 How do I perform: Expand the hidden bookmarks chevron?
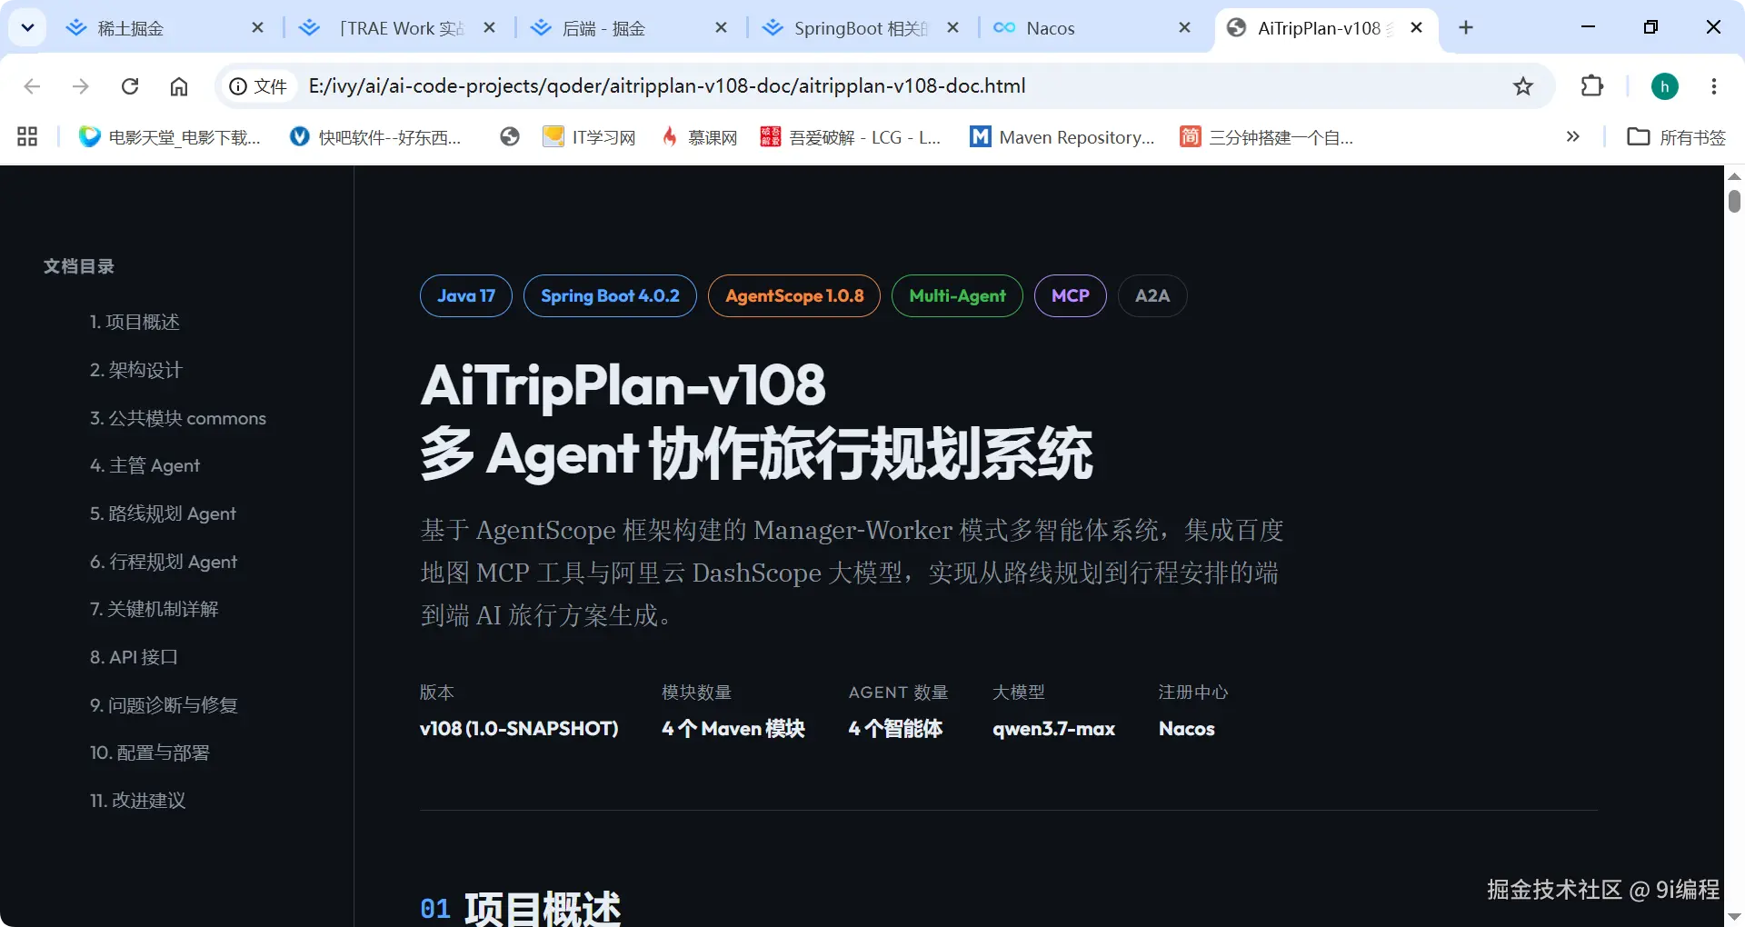[x=1573, y=137]
